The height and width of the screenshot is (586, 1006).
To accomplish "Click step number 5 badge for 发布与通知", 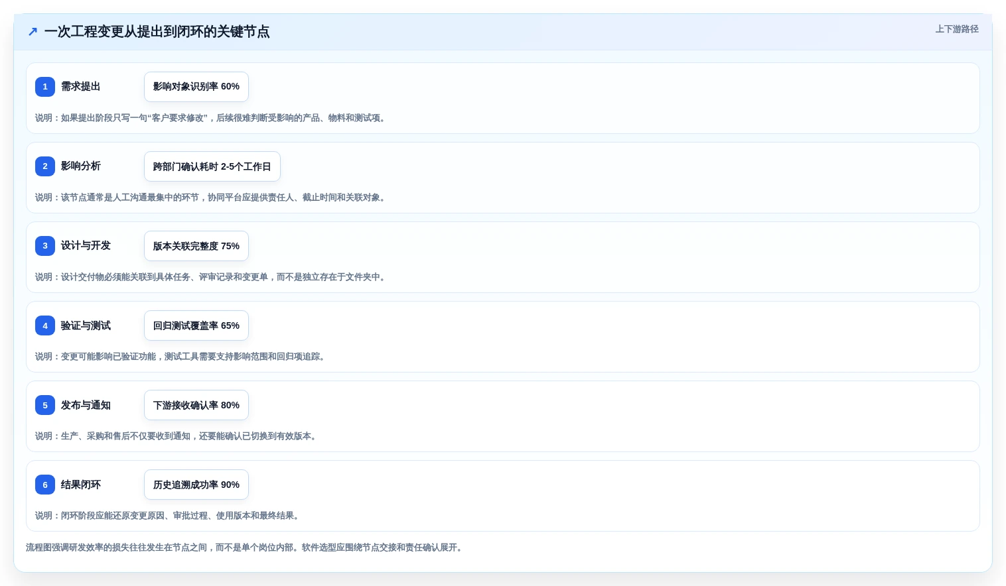I will (x=45, y=405).
